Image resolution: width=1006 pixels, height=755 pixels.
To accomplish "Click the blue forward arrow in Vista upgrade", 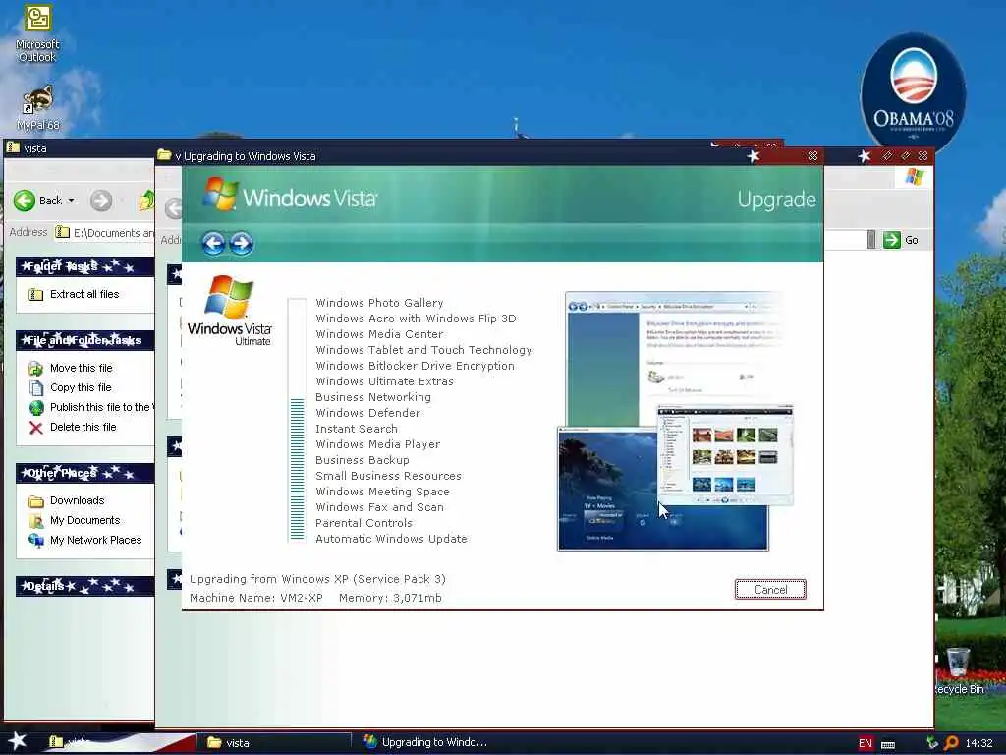I will (242, 244).
